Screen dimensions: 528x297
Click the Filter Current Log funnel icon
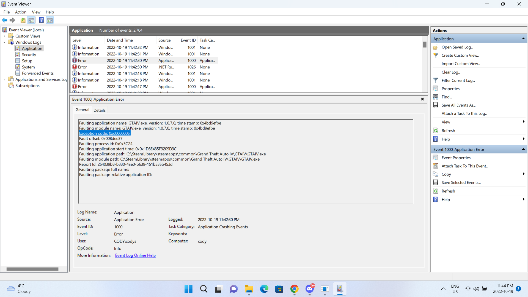436,80
